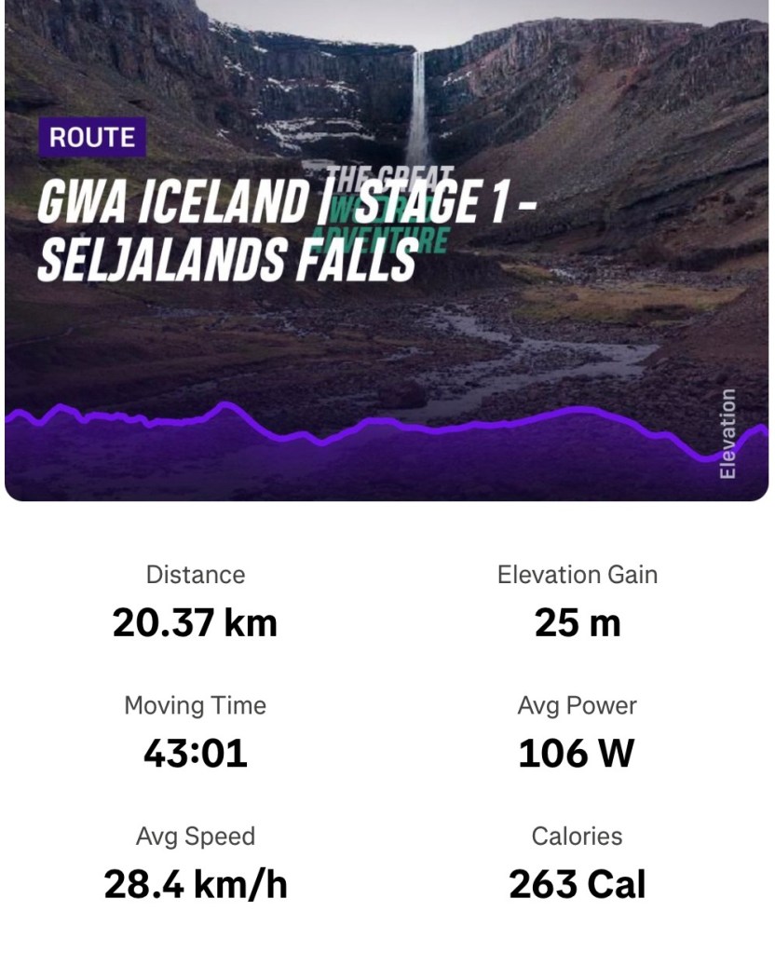Select the vertical Elevation axis label
This screenshot has width=775, height=953.
pos(727,434)
